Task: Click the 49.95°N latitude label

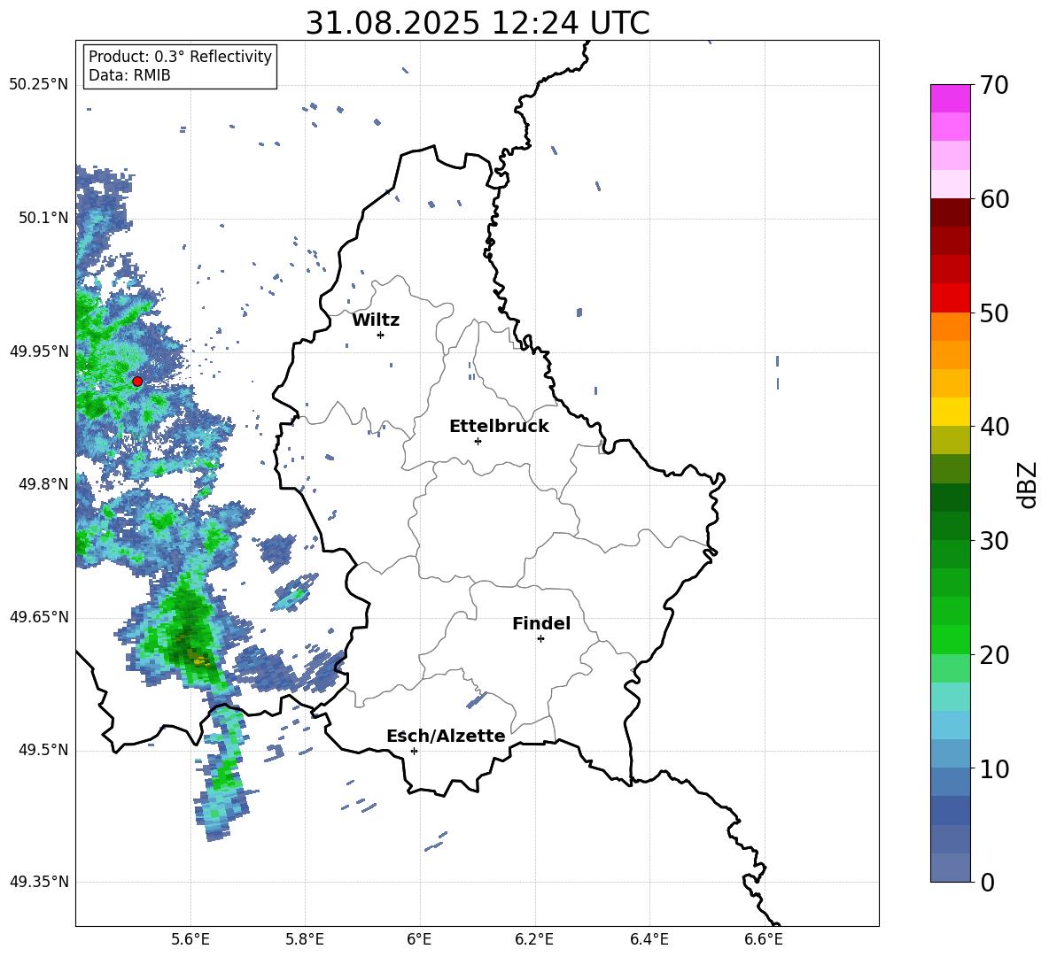Action: (39, 351)
